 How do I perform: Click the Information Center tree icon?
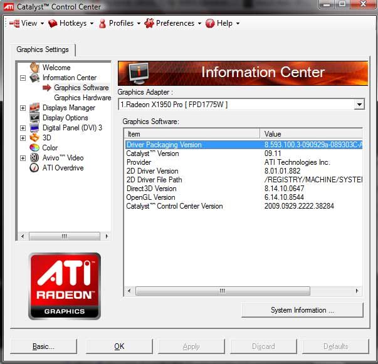[x=34, y=78]
